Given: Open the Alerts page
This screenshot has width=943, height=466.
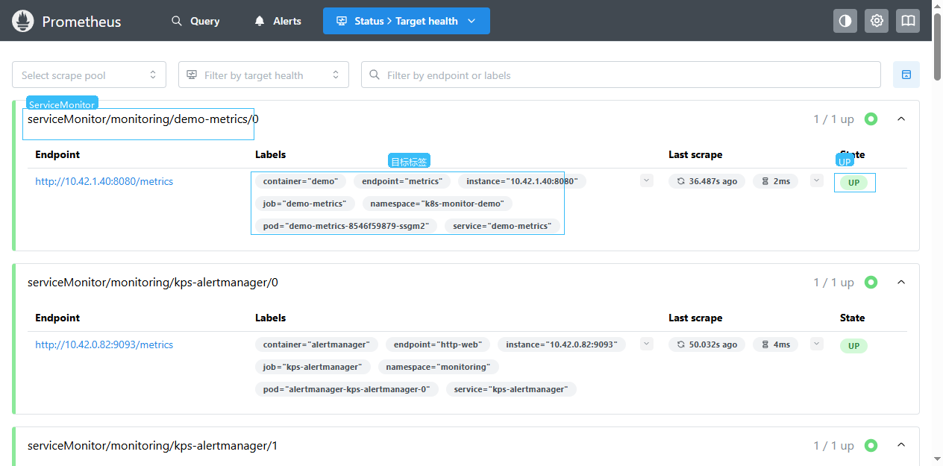Looking at the screenshot, I should click(278, 21).
